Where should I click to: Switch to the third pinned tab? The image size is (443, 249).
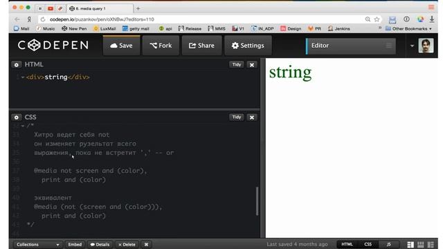pos(60,8)
